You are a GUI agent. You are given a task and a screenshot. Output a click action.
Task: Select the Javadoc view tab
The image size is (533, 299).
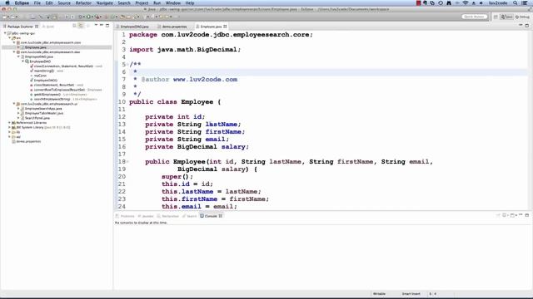[146, 216]
